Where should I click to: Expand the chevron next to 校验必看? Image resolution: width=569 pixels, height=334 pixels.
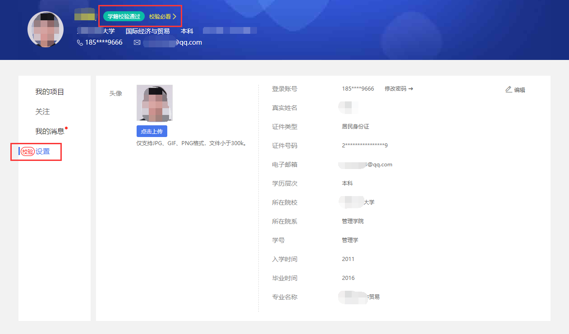(174, 17)
